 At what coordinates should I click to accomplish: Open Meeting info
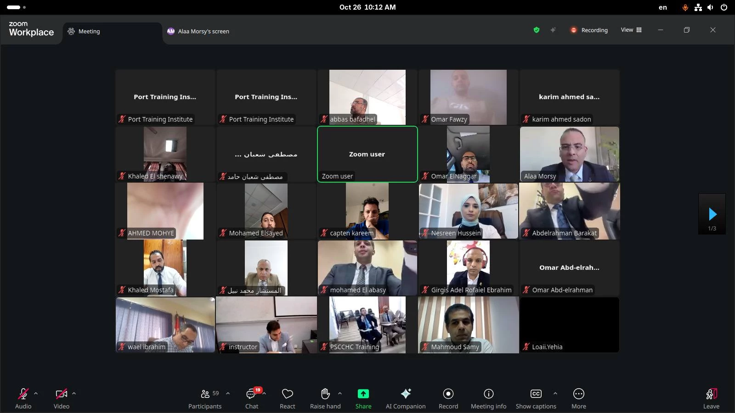coord(488,398)
